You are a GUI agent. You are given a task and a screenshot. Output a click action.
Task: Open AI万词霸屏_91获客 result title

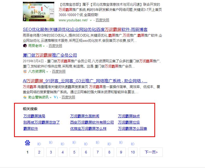point(85,81)
